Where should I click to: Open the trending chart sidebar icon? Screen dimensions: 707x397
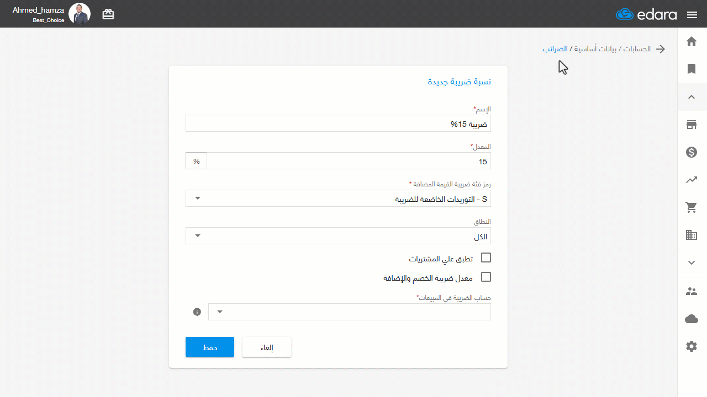[x=692, y=180]
